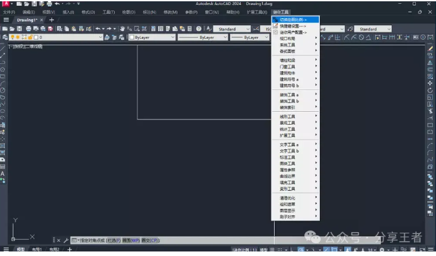Click the Help question mark icon
Viewport: 436px width, 256px height.
(x=198, y=29)
